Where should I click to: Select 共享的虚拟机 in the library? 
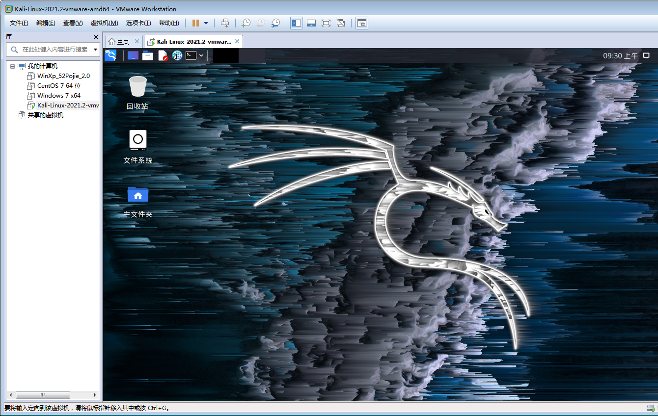click(46, 115)
